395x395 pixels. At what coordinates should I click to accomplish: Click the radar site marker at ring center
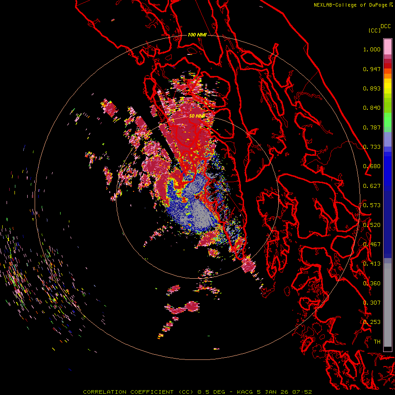(x=197, y=197)
